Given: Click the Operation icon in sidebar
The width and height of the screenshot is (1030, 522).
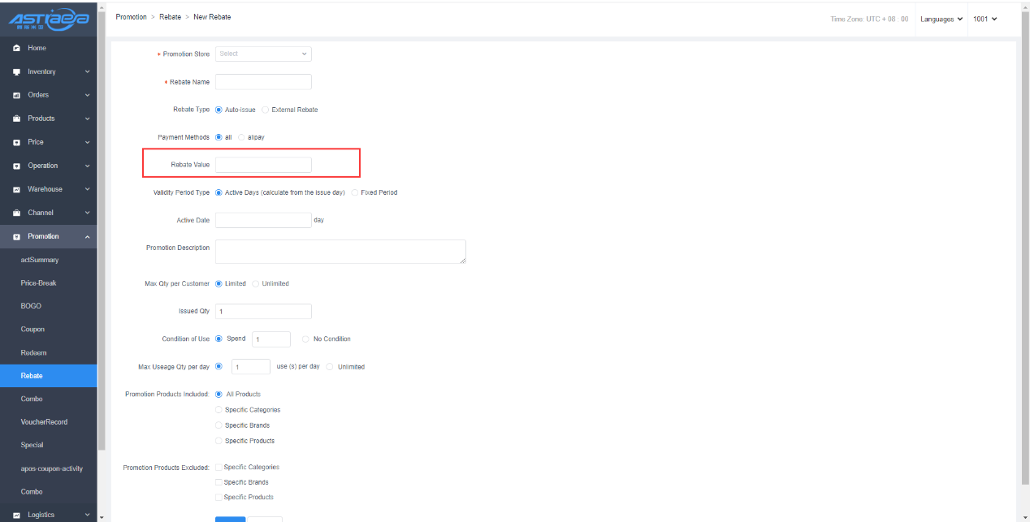Looking at the screenshot, I should (16, 166).
